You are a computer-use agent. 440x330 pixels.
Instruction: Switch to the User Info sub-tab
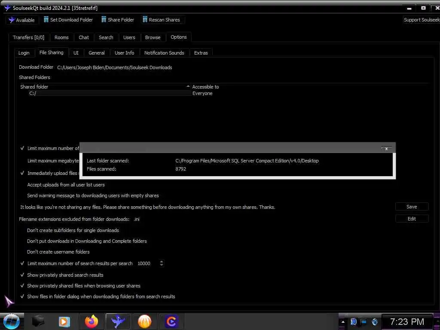124,53
